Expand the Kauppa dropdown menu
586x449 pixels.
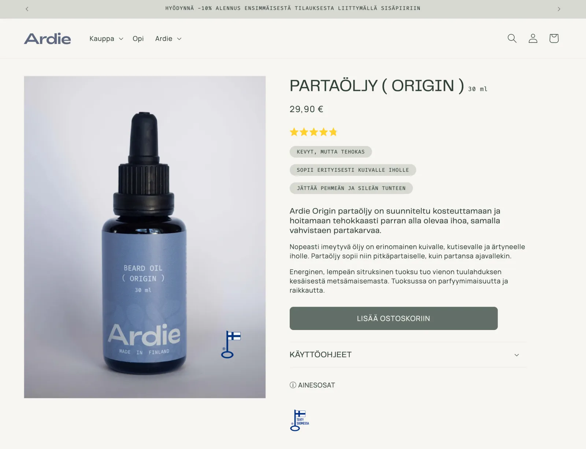(106, 38)
